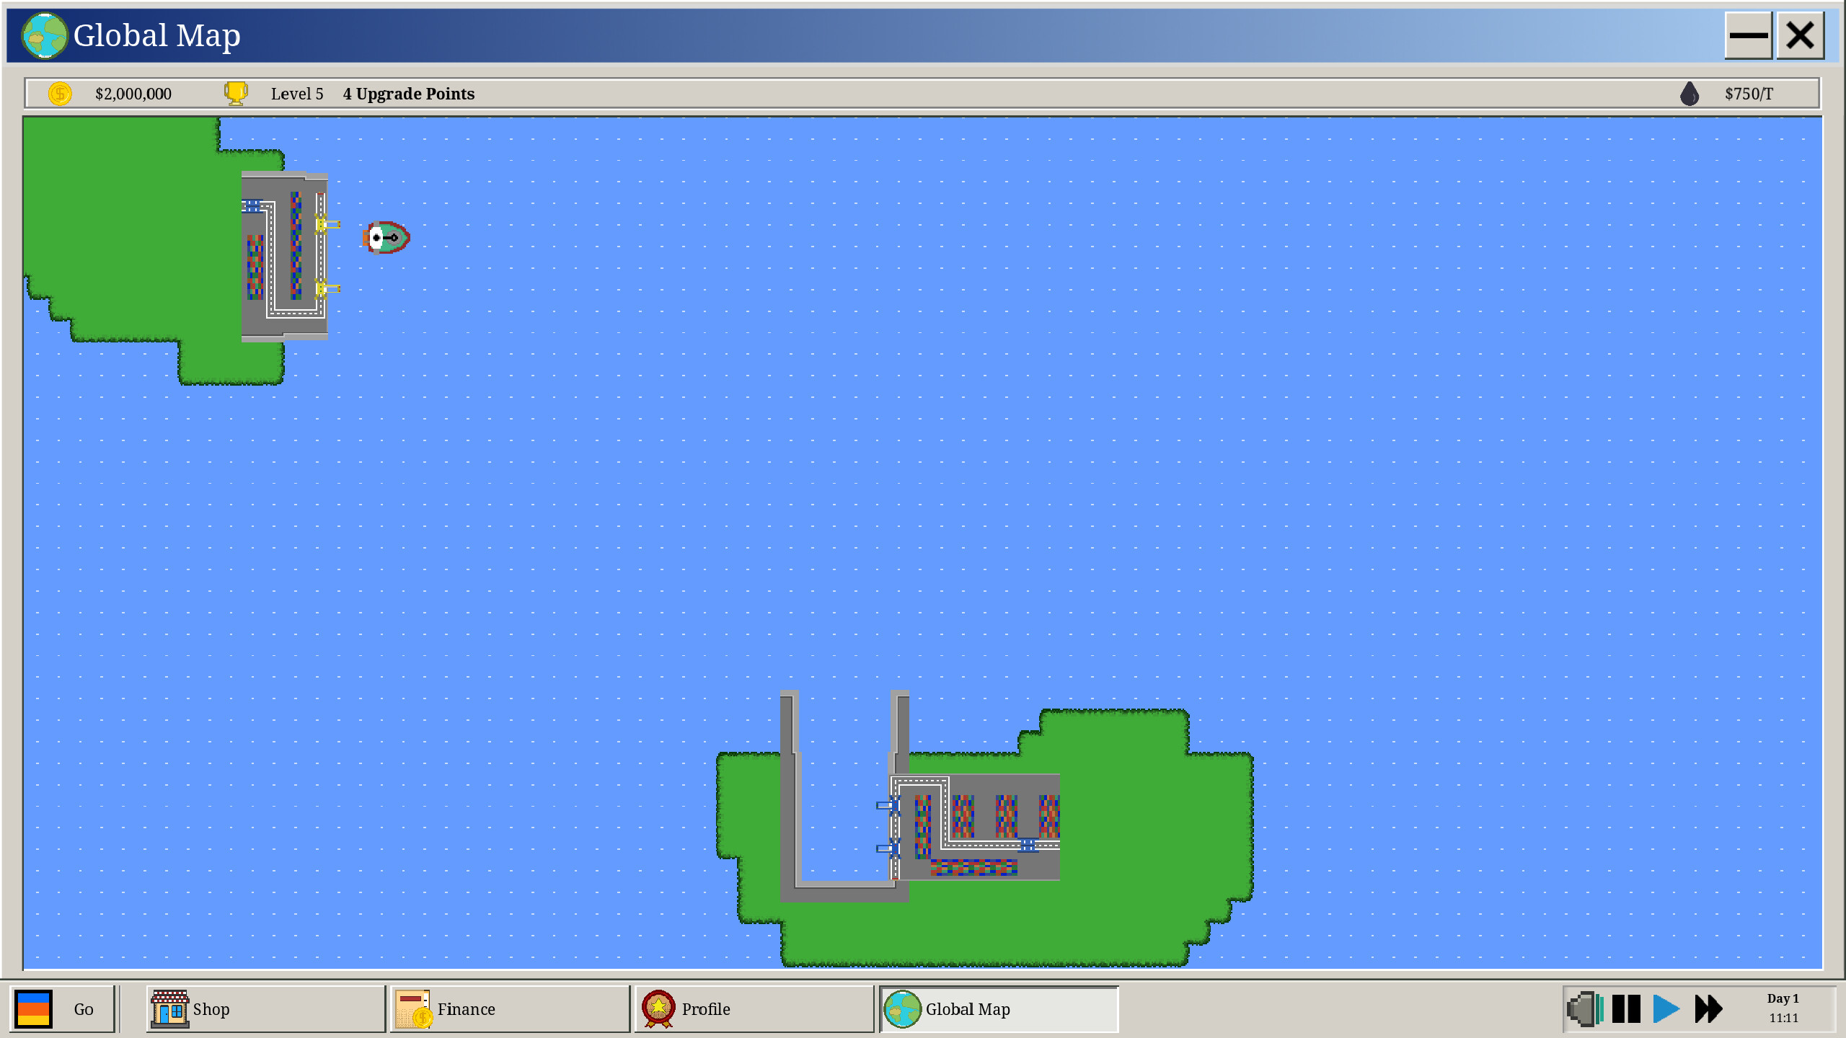
Task: Click the 4 Upgrade Points label
Action: 409,93
